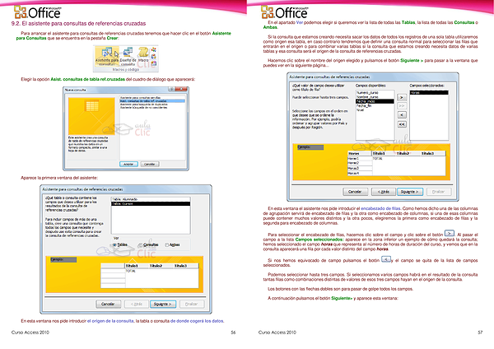Select the Tablas radio button
494x349 pixels.
click(114, 244)
